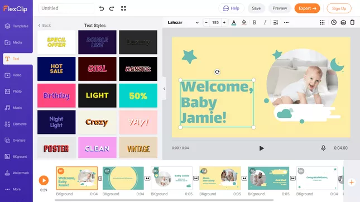Collapse the side panel arrow
The image size is (360, 202).
[164, 89]
